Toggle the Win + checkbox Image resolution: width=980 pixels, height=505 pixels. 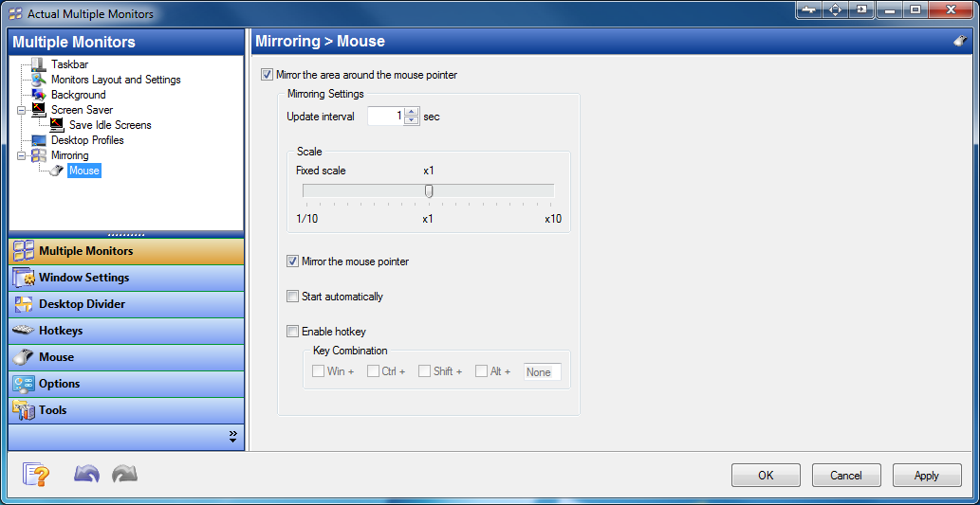(x=318, y=371)
